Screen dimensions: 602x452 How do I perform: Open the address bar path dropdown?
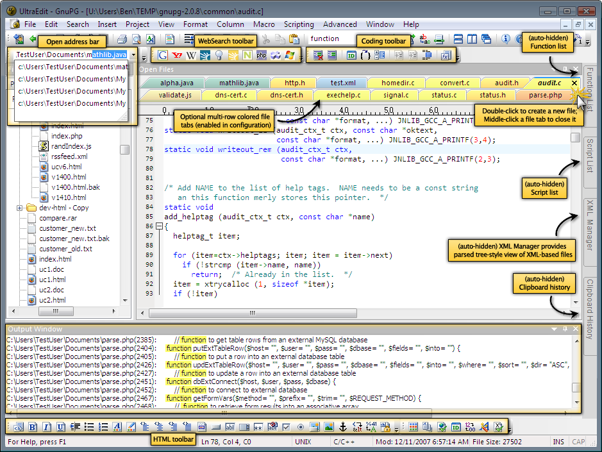tap(133, 55)
